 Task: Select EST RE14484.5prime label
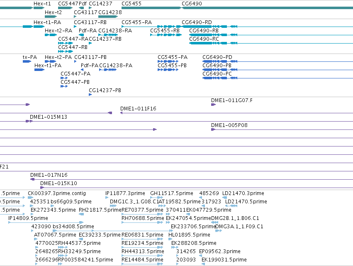[143, 259]
